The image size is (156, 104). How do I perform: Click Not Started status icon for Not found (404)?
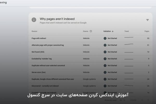(105, 52)
